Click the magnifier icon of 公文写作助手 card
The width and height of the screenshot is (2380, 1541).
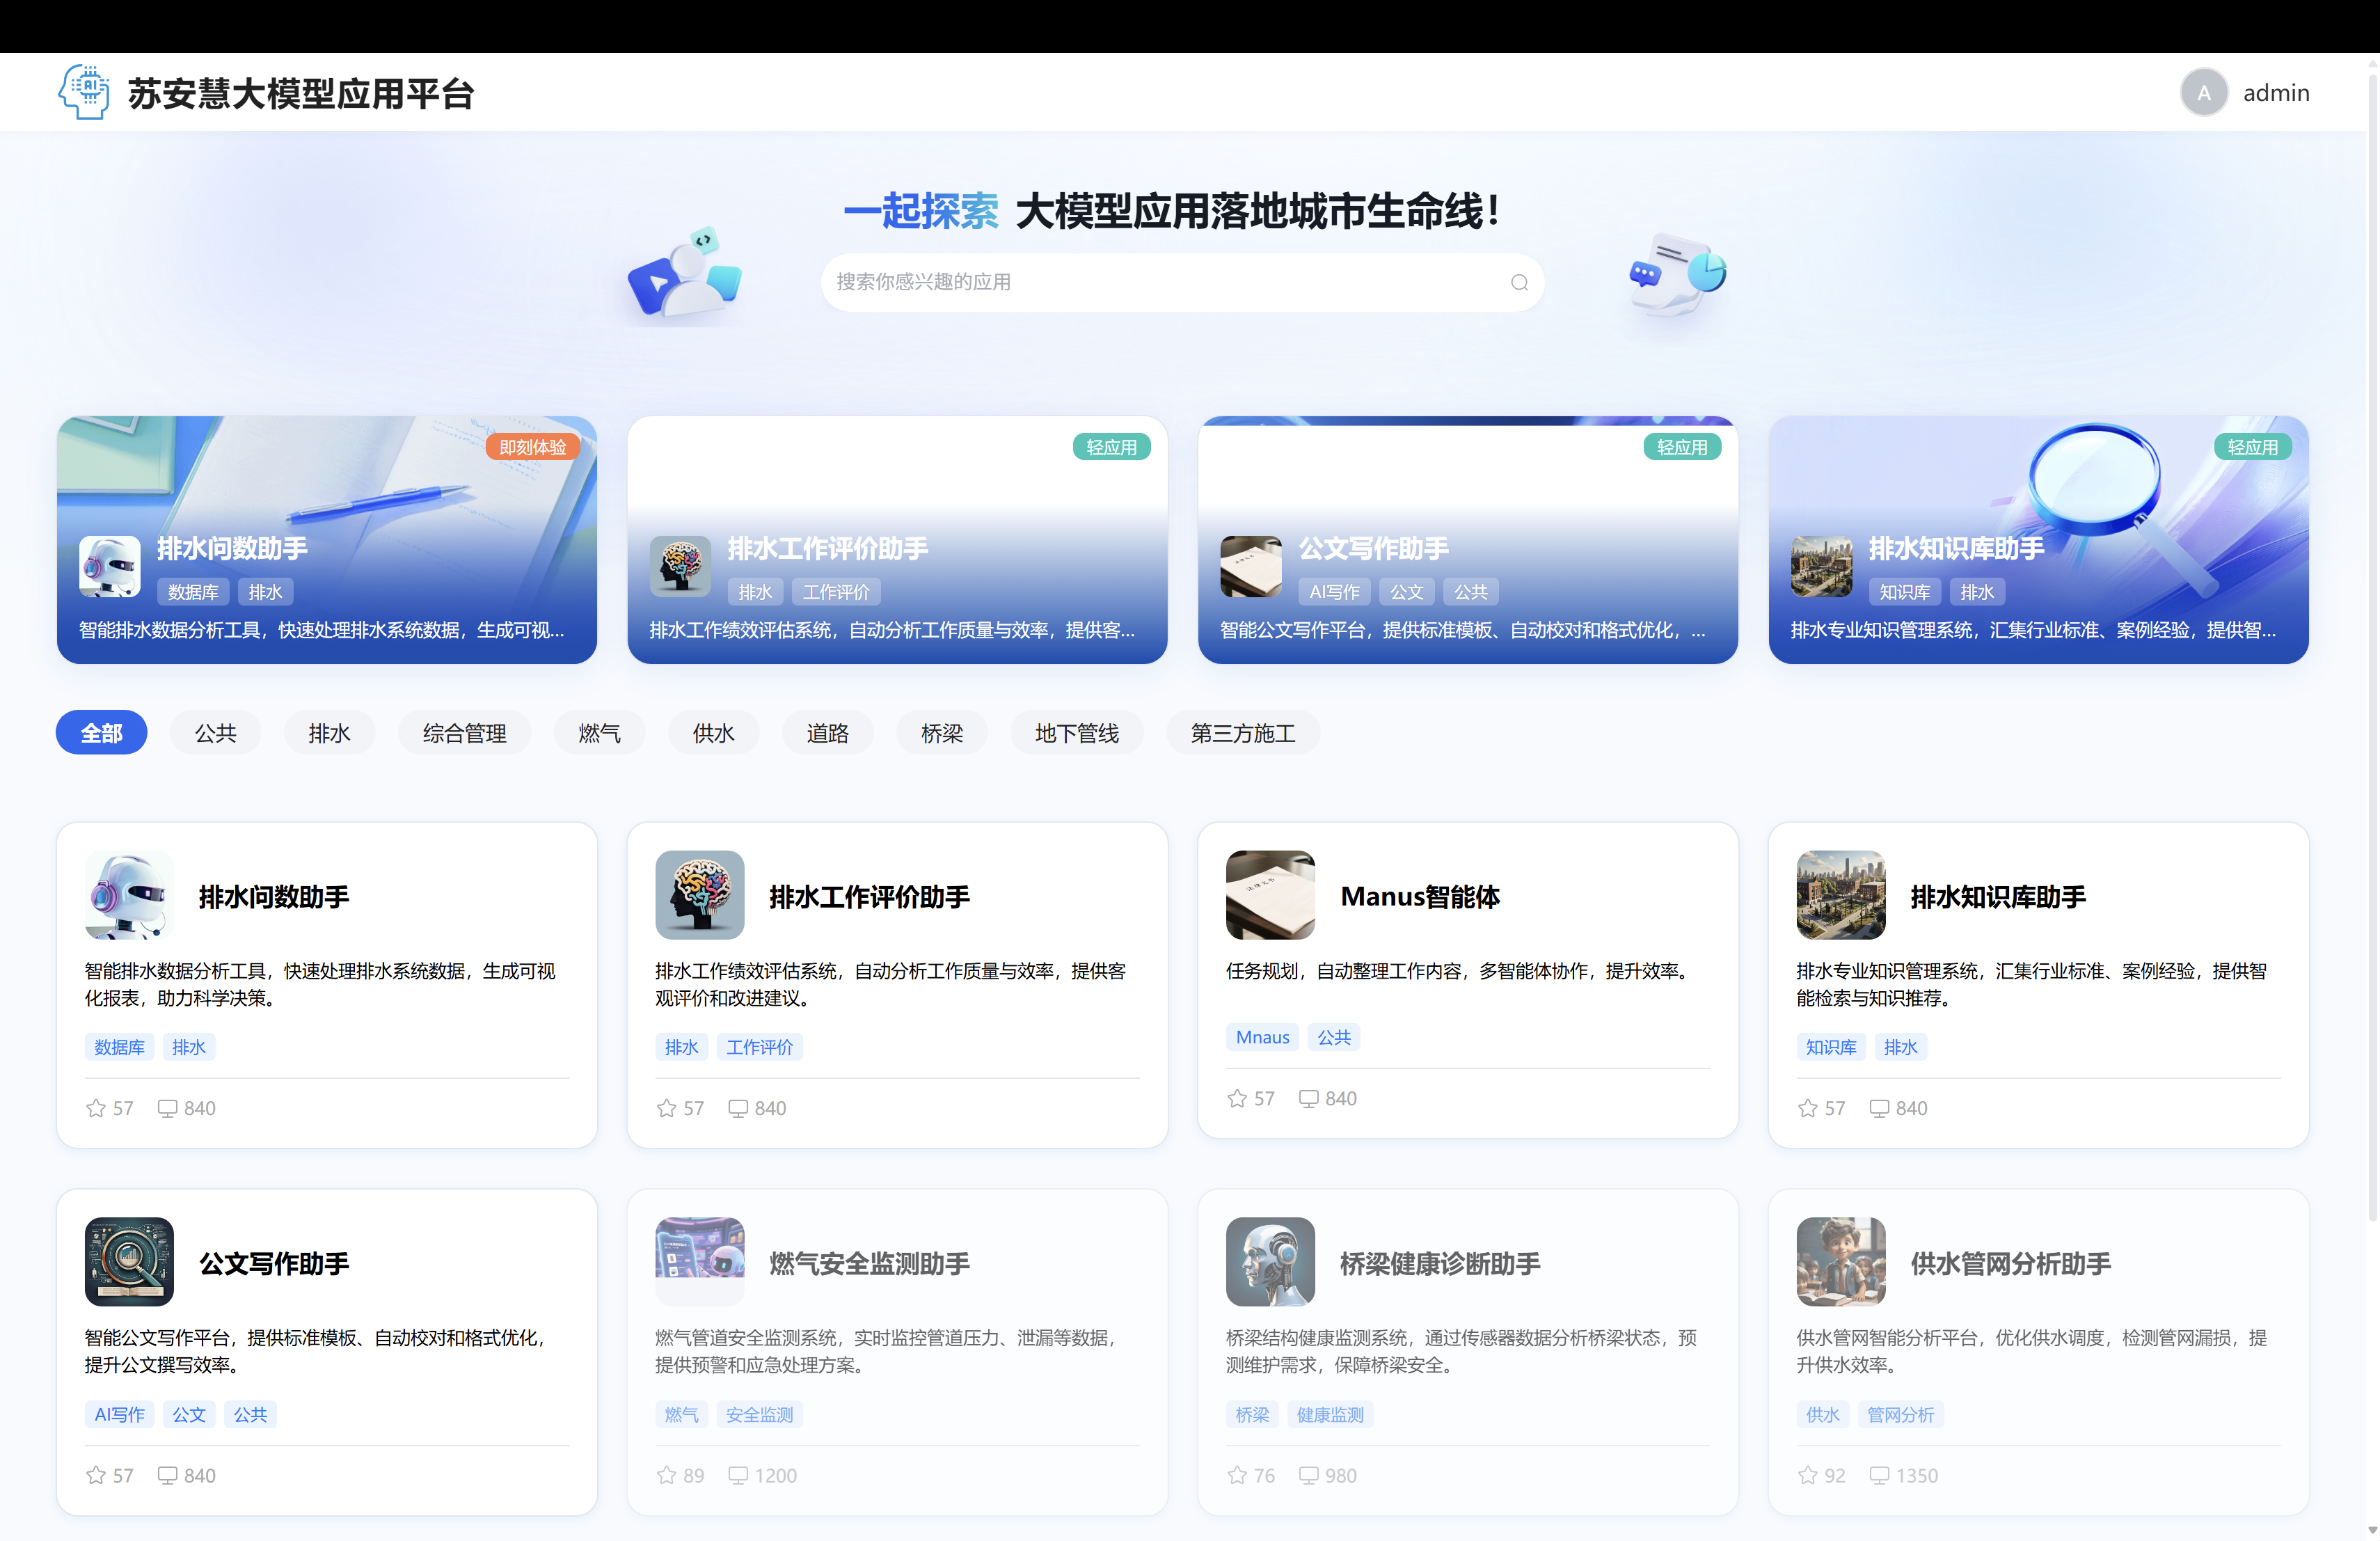pos(129,1261)
